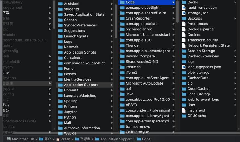Click the Network folder icon
This screenshot has height=142, width=240.
(60, 47)
